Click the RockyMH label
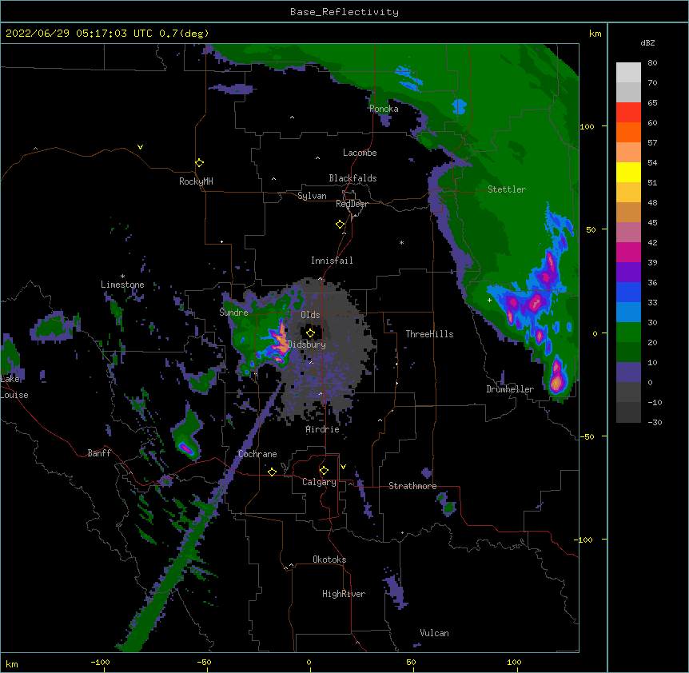Screen dimensions: 689x673 click(196, 181)
